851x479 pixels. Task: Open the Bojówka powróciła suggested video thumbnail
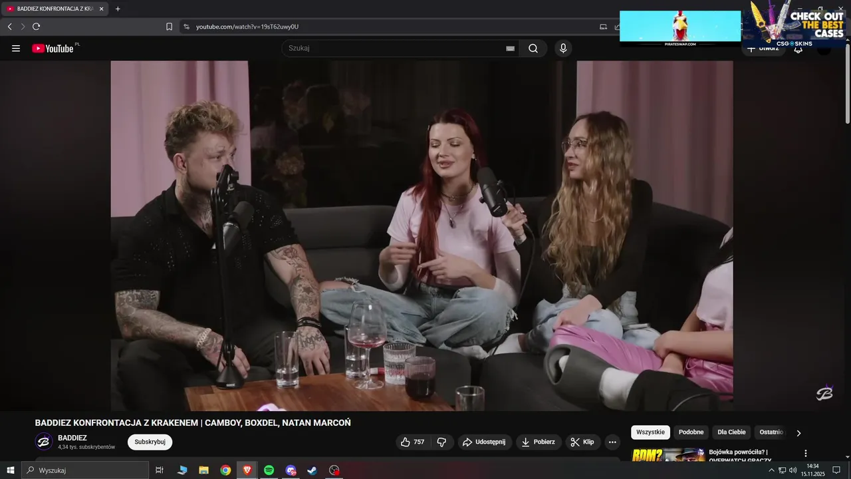[x=668, y=455]
